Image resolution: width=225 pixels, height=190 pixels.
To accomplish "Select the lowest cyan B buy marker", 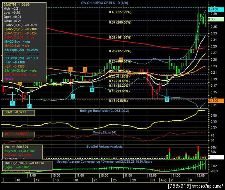I will (29, 106).
